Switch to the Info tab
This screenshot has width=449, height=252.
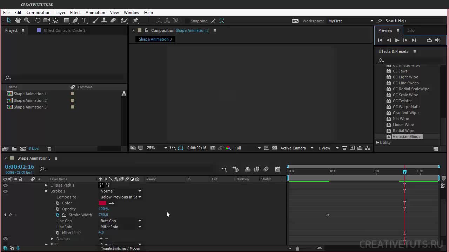tap(411, 30)
